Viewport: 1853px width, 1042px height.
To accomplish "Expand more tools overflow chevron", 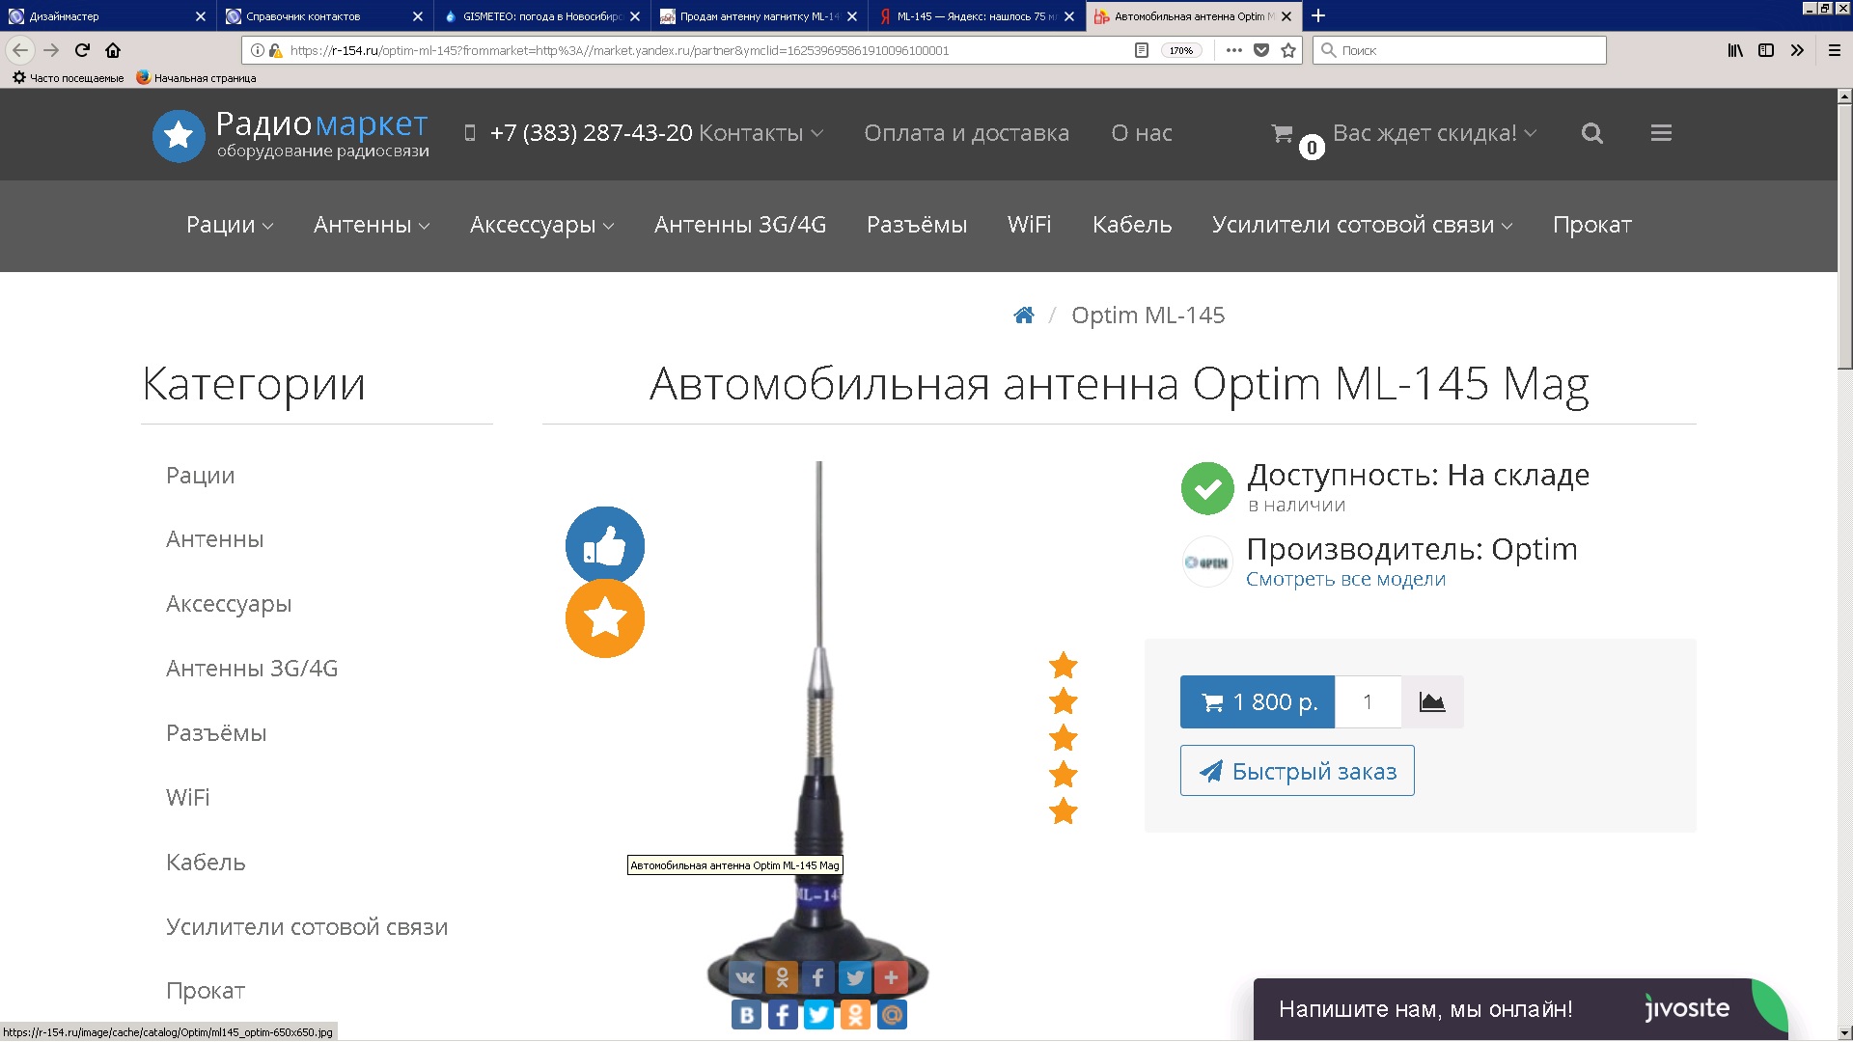I will click(x=1797, y=50).
